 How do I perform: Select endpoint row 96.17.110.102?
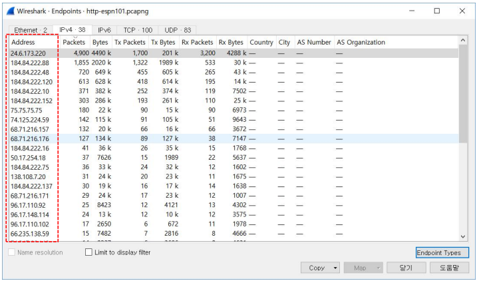click(x=234, y=224)
